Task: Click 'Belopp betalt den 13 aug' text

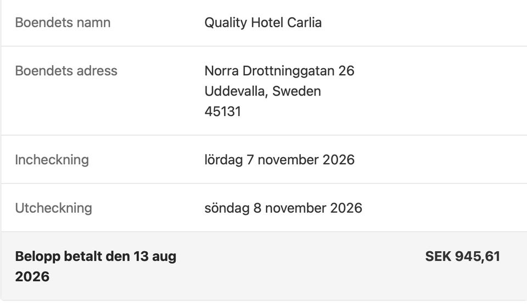Action: point(96,256)
